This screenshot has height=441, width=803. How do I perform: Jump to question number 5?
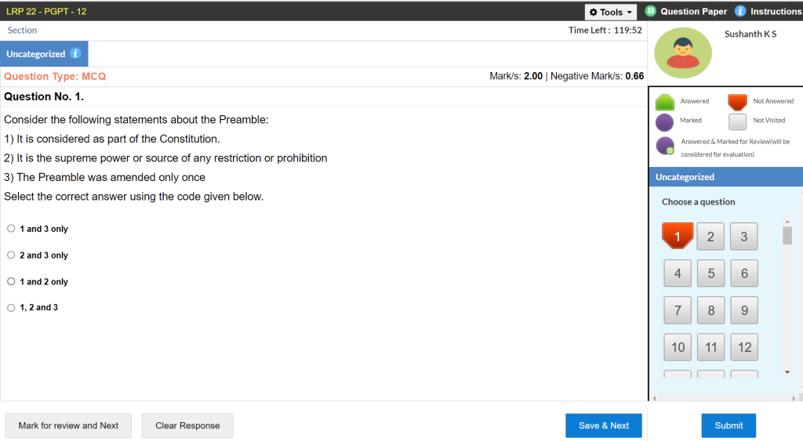pos(710,273)
